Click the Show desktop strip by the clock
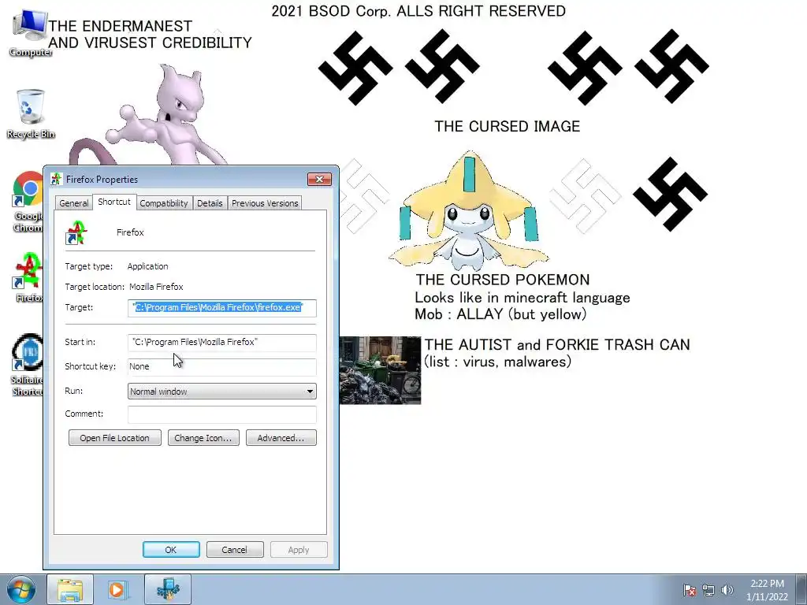 (x=801, y=589)
